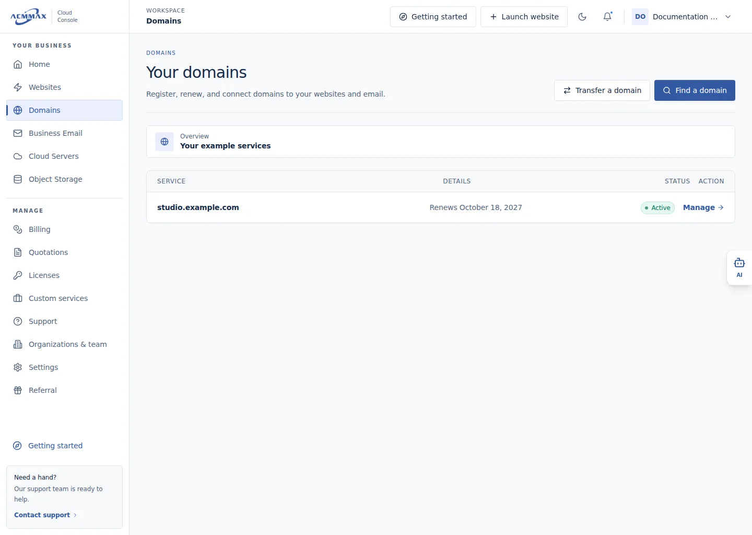Click the Getting started header button
This screenshot has width=752, height=535.
click(433, 17)
